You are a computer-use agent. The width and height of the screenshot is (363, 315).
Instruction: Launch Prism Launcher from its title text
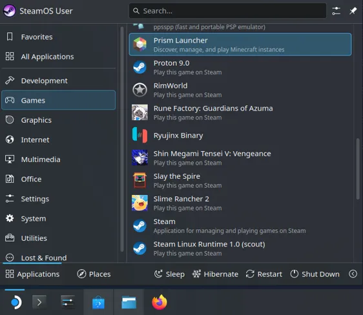point(181,40)
